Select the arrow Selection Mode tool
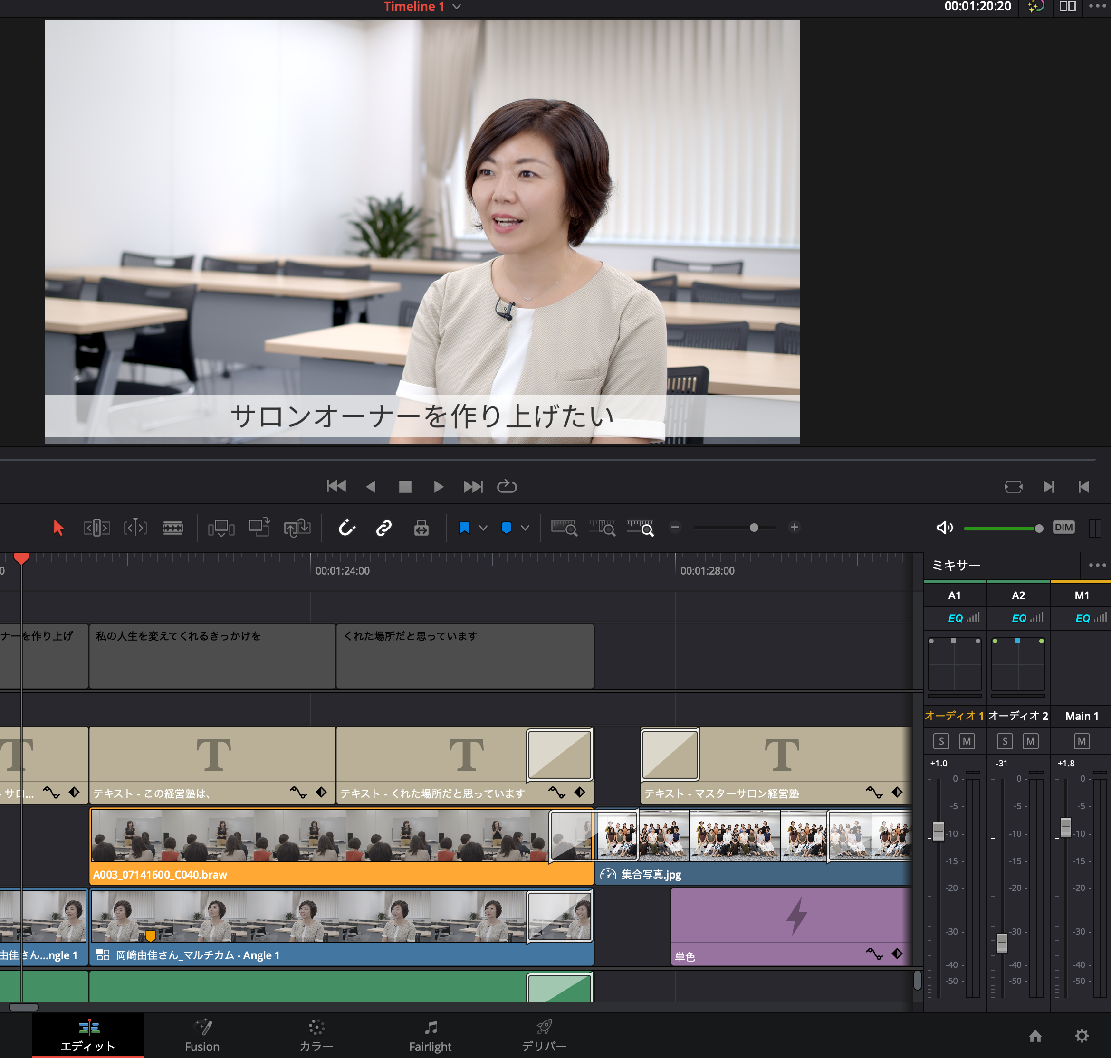 [x=58, y=528]
